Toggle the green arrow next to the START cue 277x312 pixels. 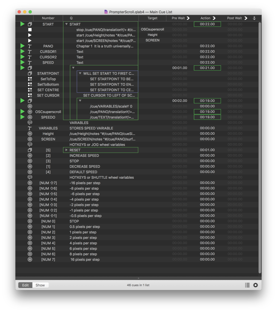point(22,24)
